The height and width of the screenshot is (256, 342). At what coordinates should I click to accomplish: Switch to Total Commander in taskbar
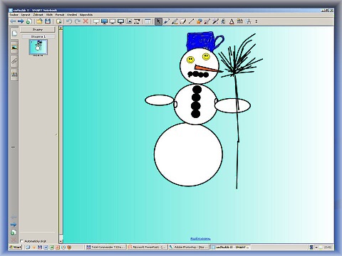pos(105,247)
